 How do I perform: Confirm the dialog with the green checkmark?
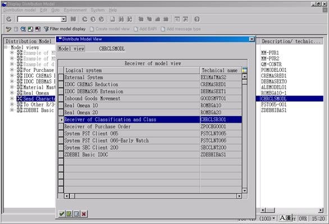click(62, 214)
